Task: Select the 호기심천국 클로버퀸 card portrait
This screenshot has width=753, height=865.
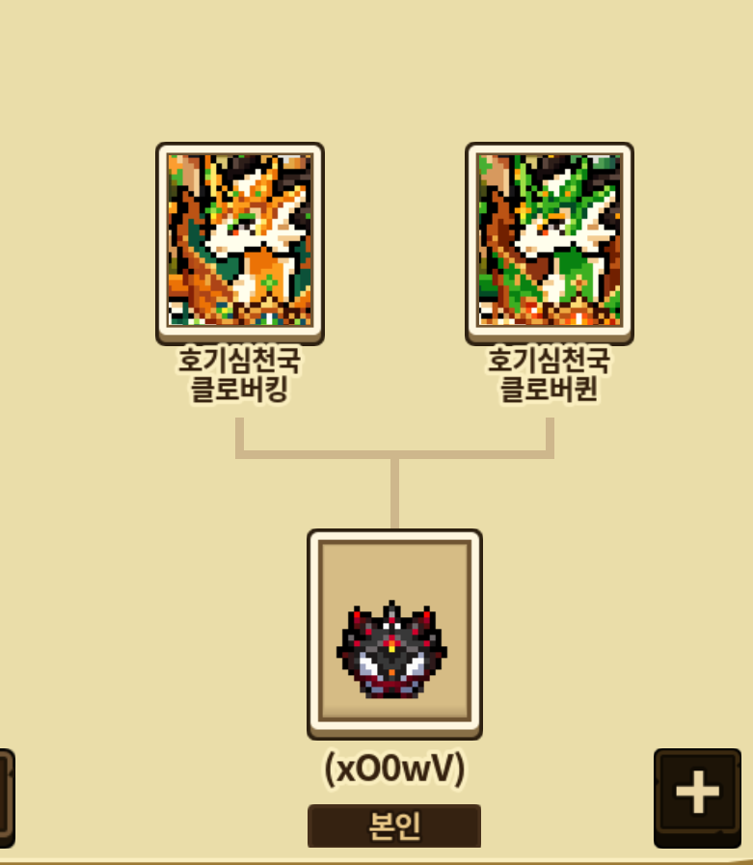Action: click(x=550, y=243)
